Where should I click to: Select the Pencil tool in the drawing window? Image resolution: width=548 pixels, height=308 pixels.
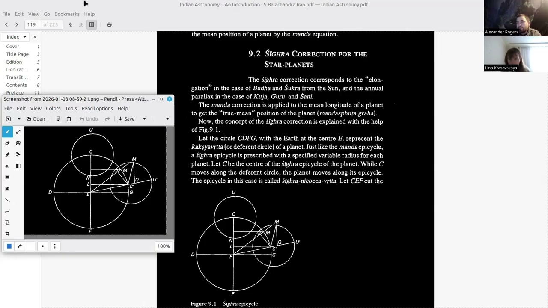(7, 132)
